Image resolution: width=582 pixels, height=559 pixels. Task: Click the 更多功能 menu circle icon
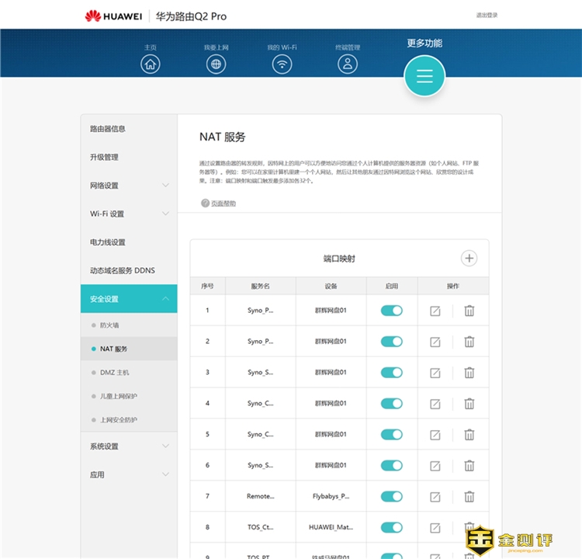tap(424, 76)
